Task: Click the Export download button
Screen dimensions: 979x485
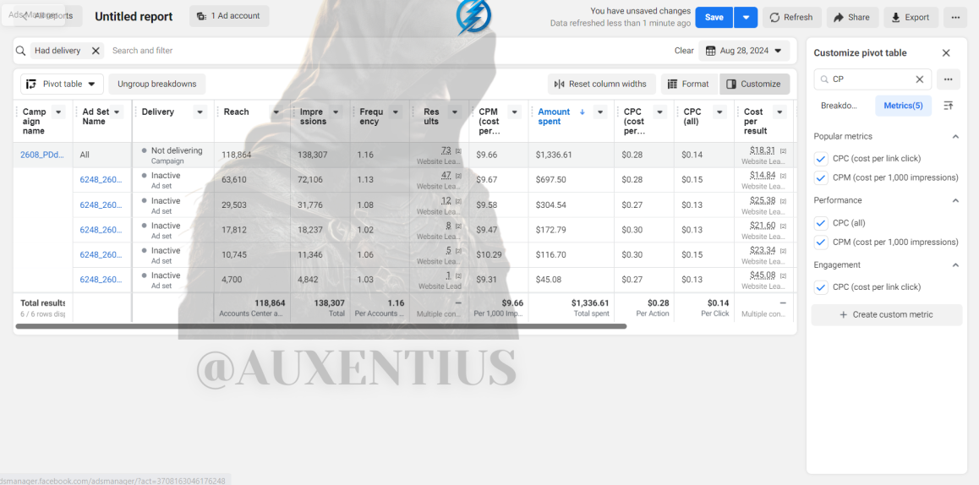Action: 911,18
